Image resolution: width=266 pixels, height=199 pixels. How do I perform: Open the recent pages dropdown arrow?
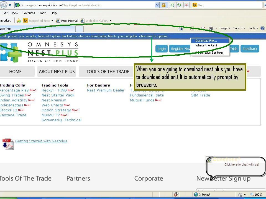tap(10, 5)
